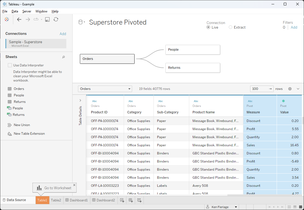Click the search sheets magnifier icon
Viewport: 304px width, 210px height.
pos(63,57)
